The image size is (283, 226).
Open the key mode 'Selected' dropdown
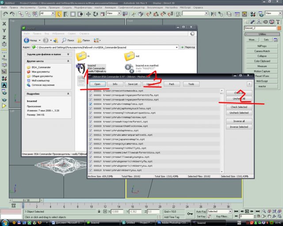coord(230,211)
